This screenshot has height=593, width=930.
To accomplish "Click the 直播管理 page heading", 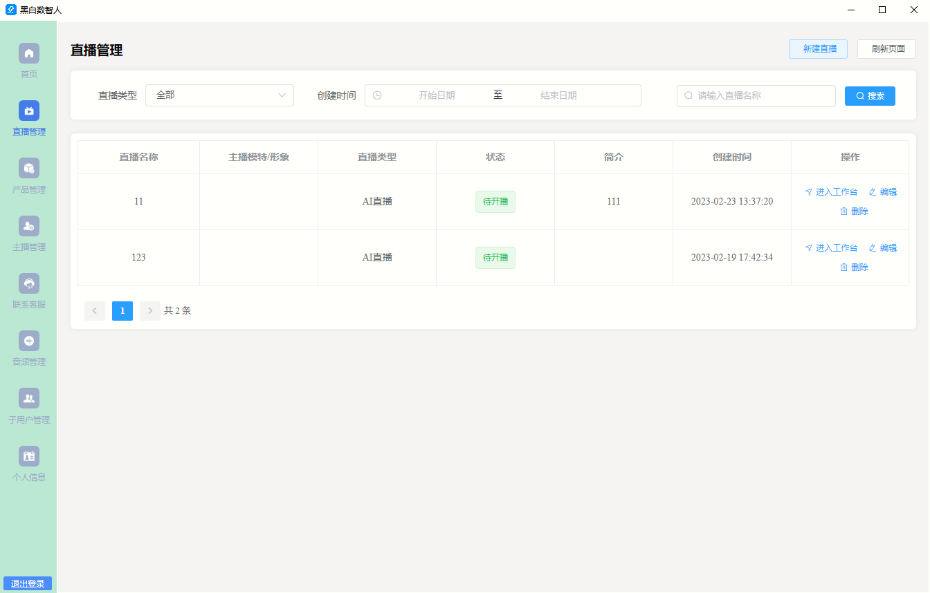I will [x=97, y=50].
